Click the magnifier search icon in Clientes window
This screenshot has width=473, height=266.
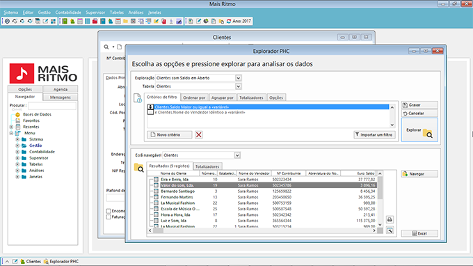pos(106,47)
